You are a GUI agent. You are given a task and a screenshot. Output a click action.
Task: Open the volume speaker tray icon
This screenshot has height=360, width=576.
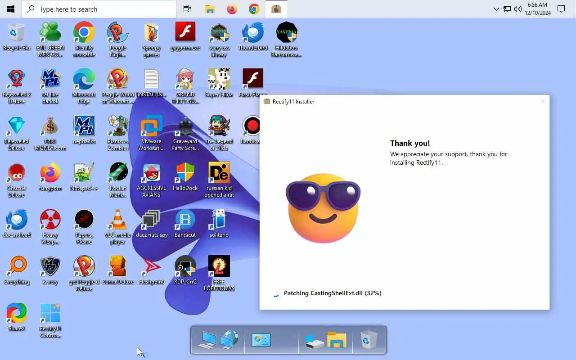tap(518, 9)
